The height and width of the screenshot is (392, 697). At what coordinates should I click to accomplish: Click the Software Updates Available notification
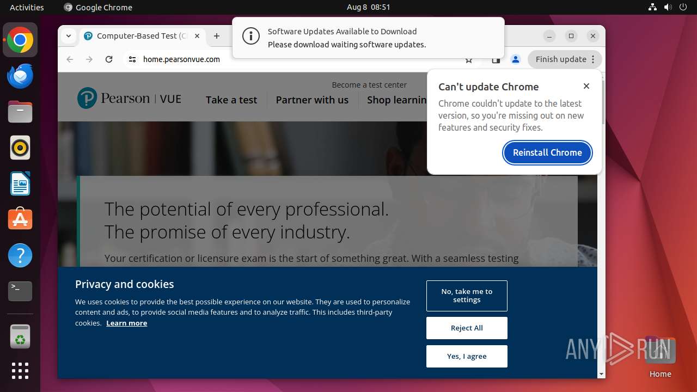368,38
